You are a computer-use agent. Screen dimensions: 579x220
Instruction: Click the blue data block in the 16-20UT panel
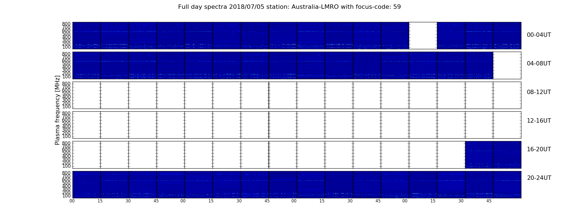pos(493,155)
